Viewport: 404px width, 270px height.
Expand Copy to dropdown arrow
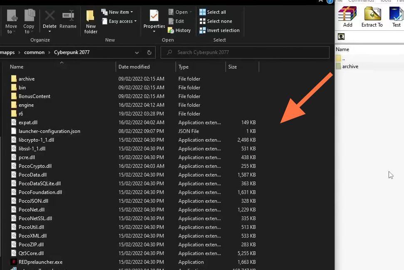click(x=32, y=32)
